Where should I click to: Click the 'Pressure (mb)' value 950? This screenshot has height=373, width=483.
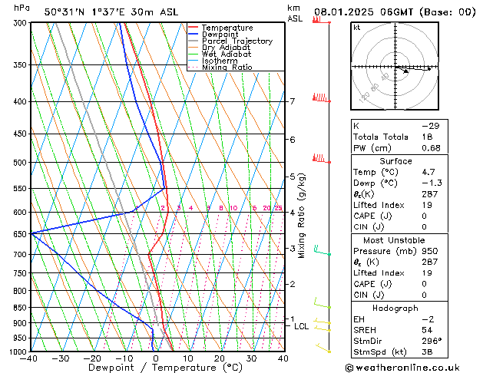[430, 251]
